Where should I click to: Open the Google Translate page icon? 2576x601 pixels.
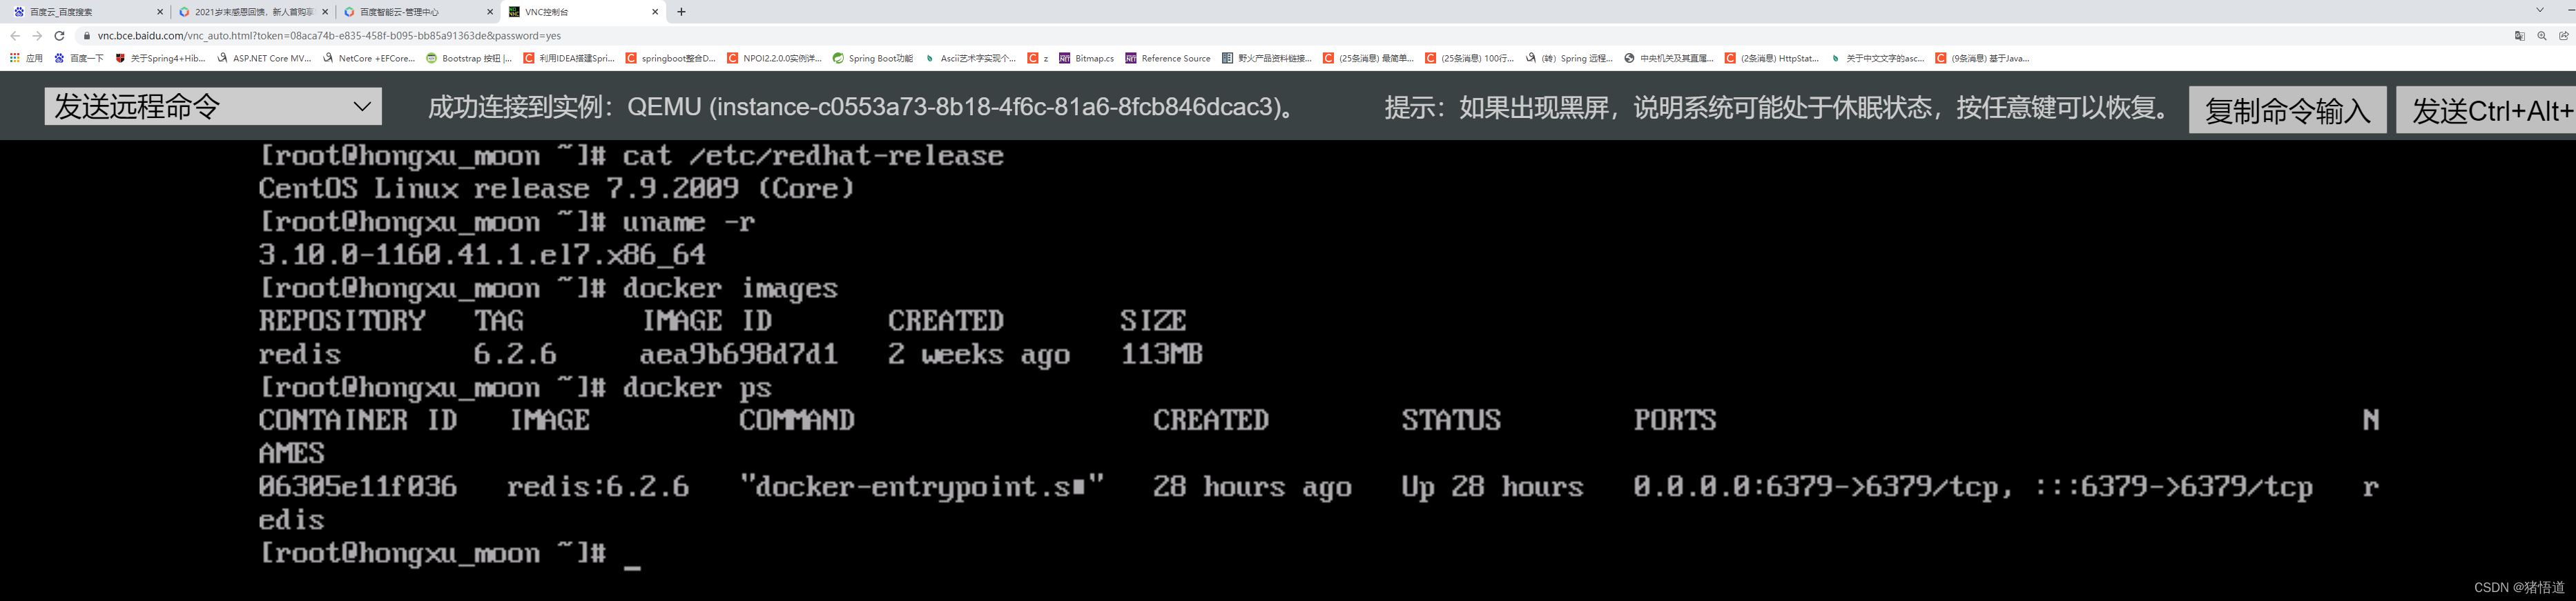(x=2520, y=36)
